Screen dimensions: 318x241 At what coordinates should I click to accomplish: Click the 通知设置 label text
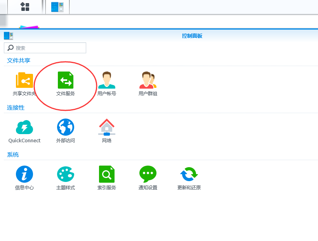148,188
